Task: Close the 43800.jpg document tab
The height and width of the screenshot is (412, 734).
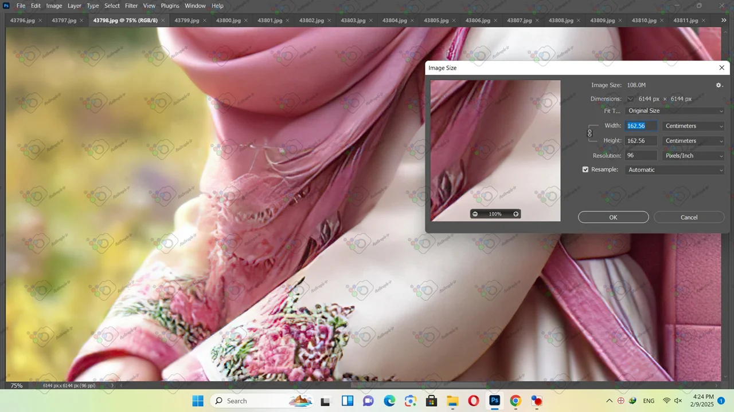Action: (247, 21)
